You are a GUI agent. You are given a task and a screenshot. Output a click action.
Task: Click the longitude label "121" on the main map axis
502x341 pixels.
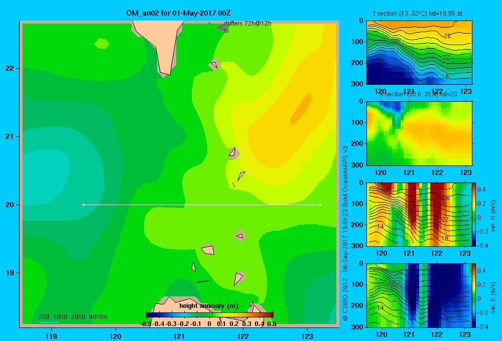click(x=179, y=336)
